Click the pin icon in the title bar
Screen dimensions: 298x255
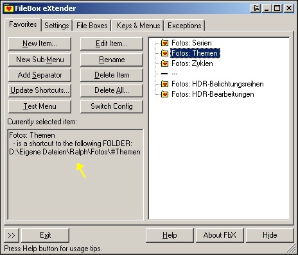pyautogui.click(x=256, y=8)
